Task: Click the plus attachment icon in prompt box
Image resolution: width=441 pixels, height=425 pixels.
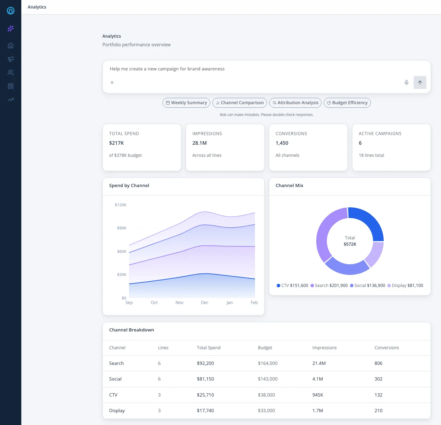Action: pos(112,83)
